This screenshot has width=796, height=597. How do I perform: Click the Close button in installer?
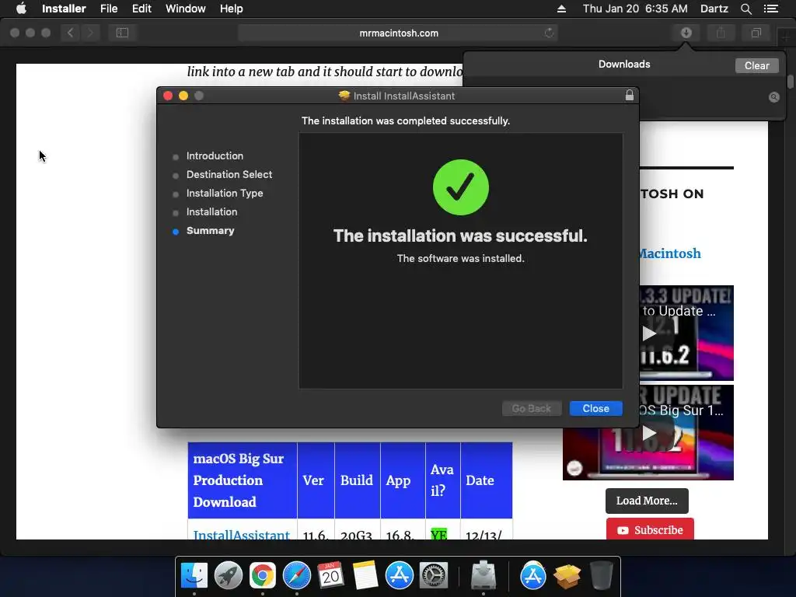pos(595,409)
